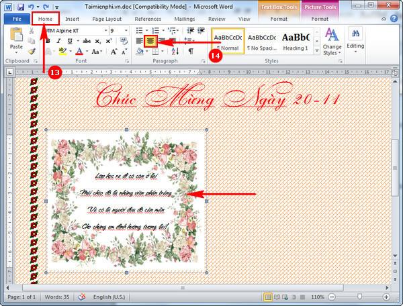Switch to the Mailings tab
403x306 pixels.
point(185,19)
